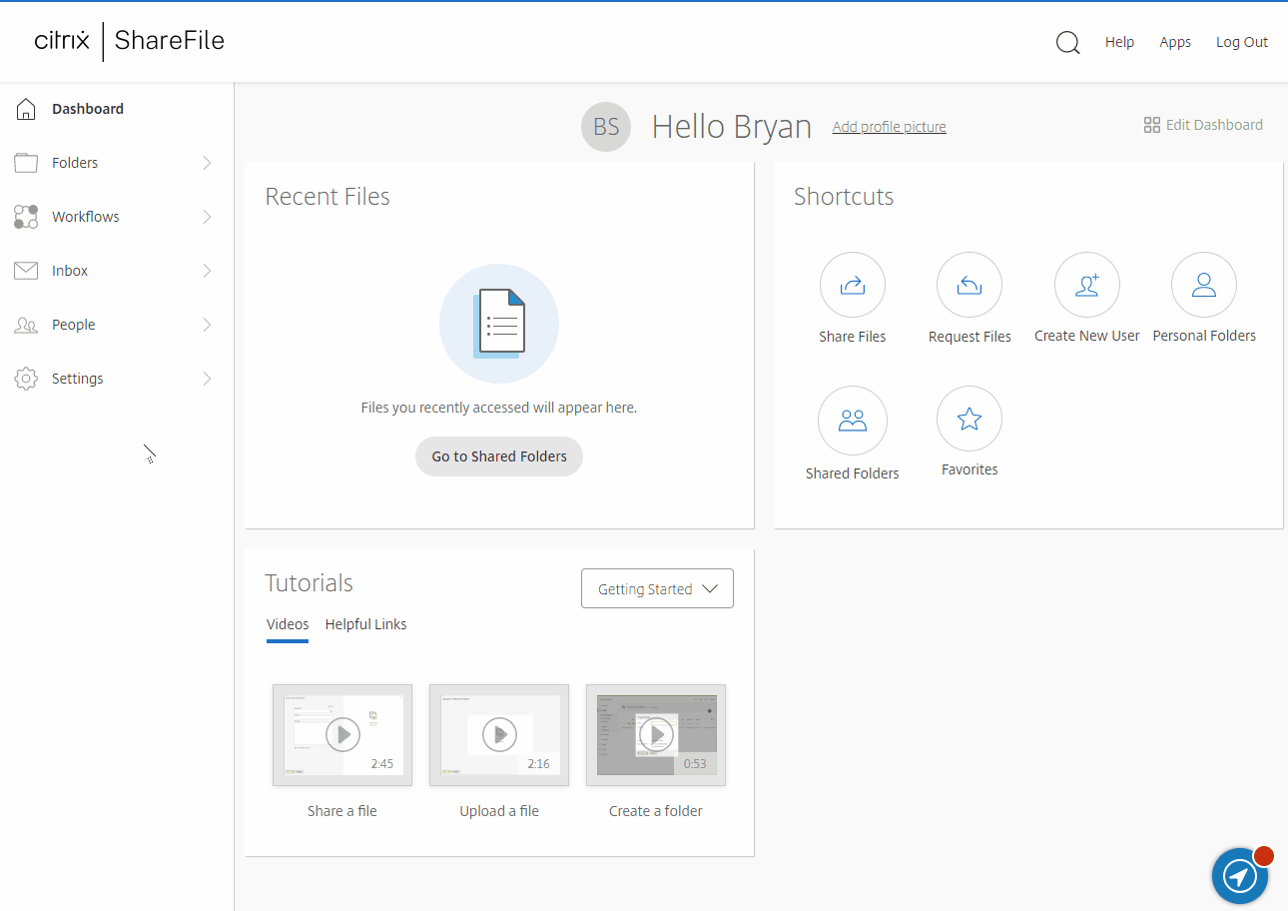1288x911 pixels.
Task: Click the Edit Dashboard control
Action: click(x=1202, y=124)
